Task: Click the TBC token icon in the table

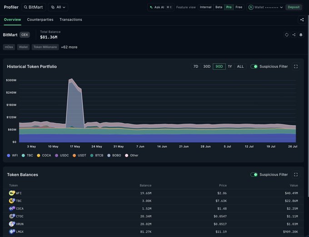Action: (12, 201)
